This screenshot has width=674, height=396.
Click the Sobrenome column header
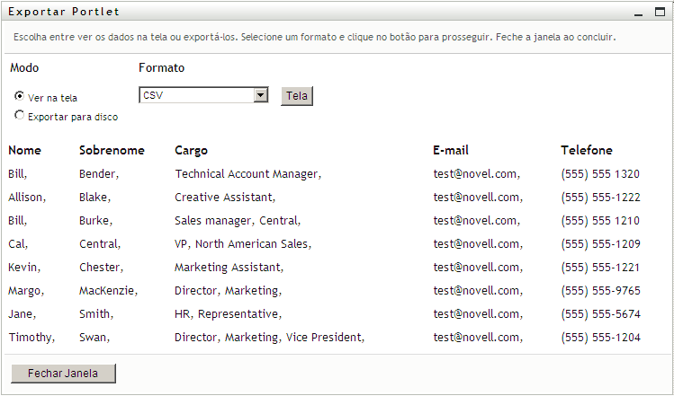[112, 151]
